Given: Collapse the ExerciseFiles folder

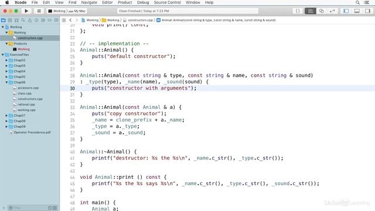Looking at the screenshot, I should 2,55.
